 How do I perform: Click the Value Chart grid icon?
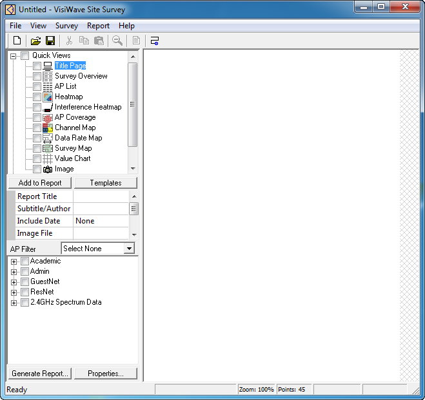[48, 158]
